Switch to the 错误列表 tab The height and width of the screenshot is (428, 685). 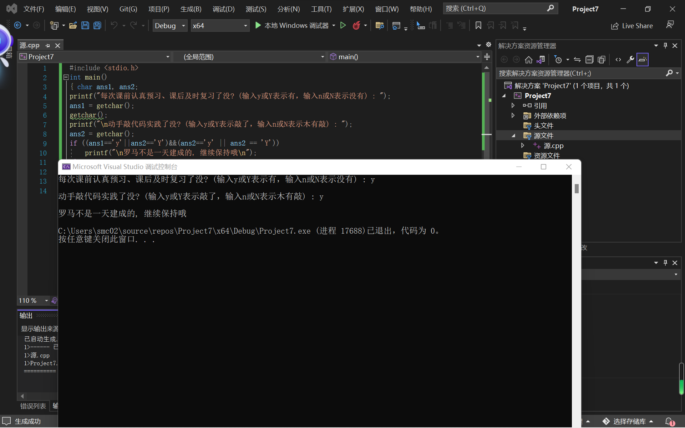pos(33,406)
